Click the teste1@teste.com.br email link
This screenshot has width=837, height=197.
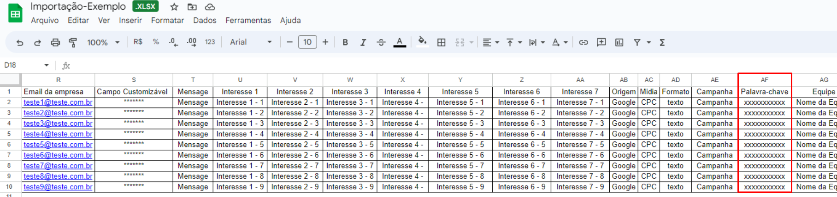point(58,102)
